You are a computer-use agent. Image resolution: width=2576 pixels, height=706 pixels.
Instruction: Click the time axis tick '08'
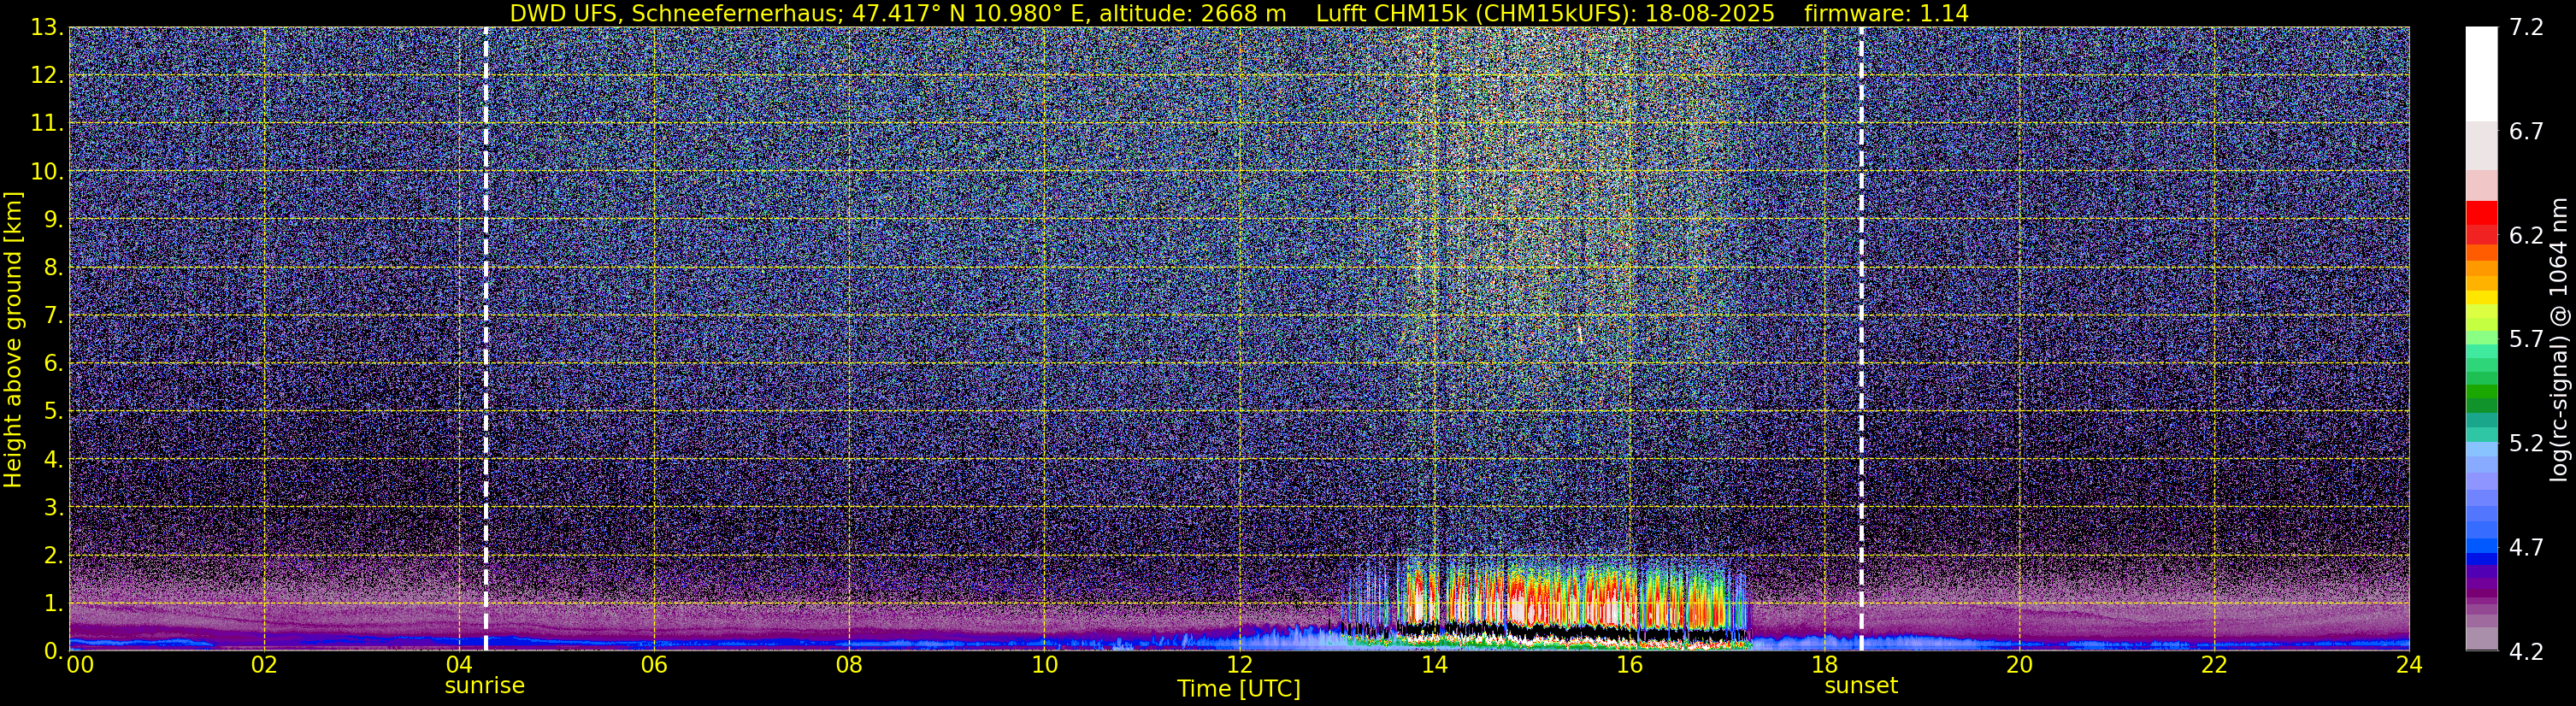tap(849, 665)
